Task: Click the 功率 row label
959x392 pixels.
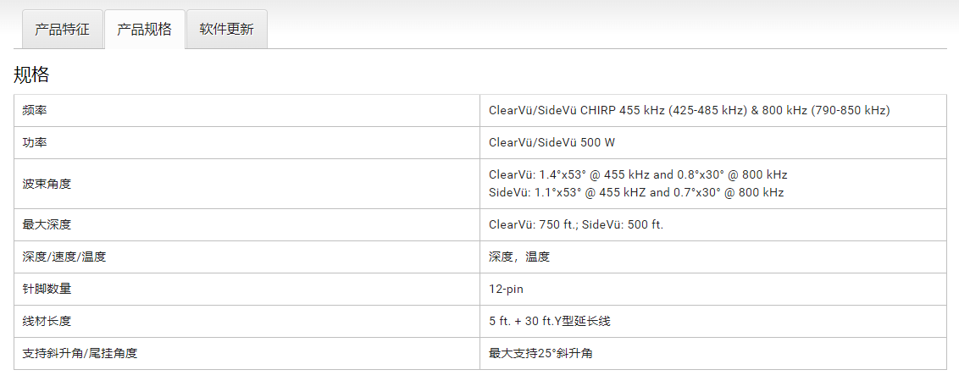Action: (x=35, y=143)
